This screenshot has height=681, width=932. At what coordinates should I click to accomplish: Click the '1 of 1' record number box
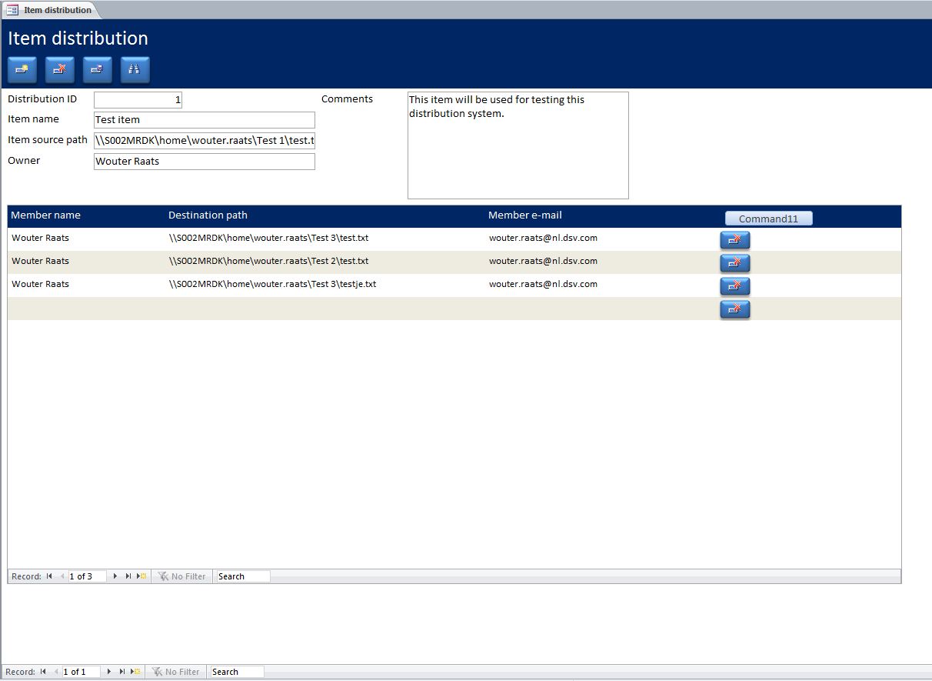(x=81, y=672)
